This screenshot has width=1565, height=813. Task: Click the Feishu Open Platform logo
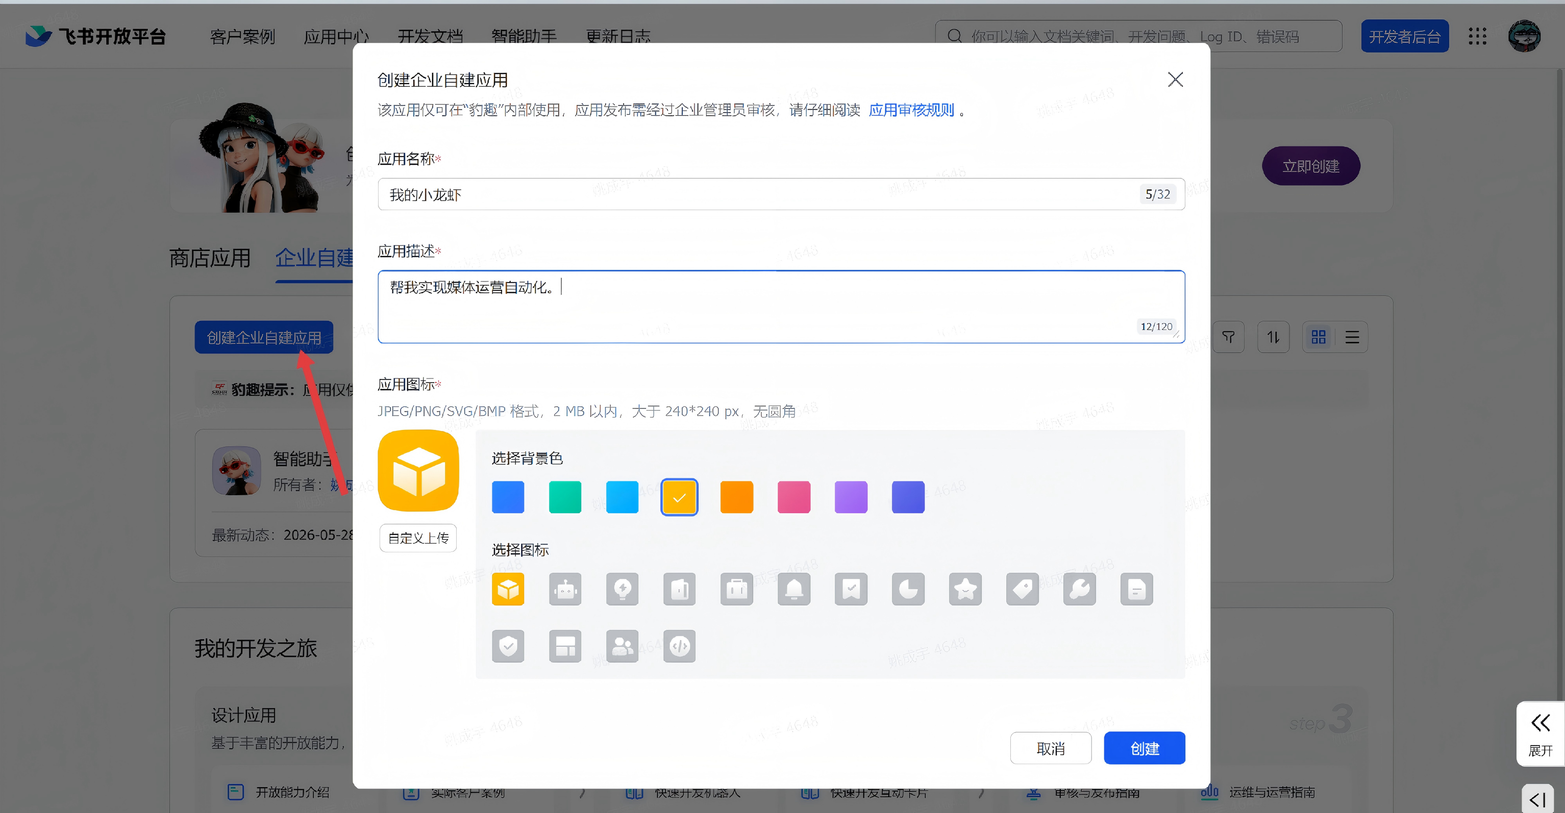click(x=95, y=36)
